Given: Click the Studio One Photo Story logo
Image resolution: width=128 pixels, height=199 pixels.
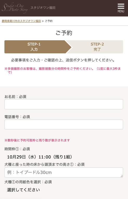Looking at the screenshot, I should point(15,8).
